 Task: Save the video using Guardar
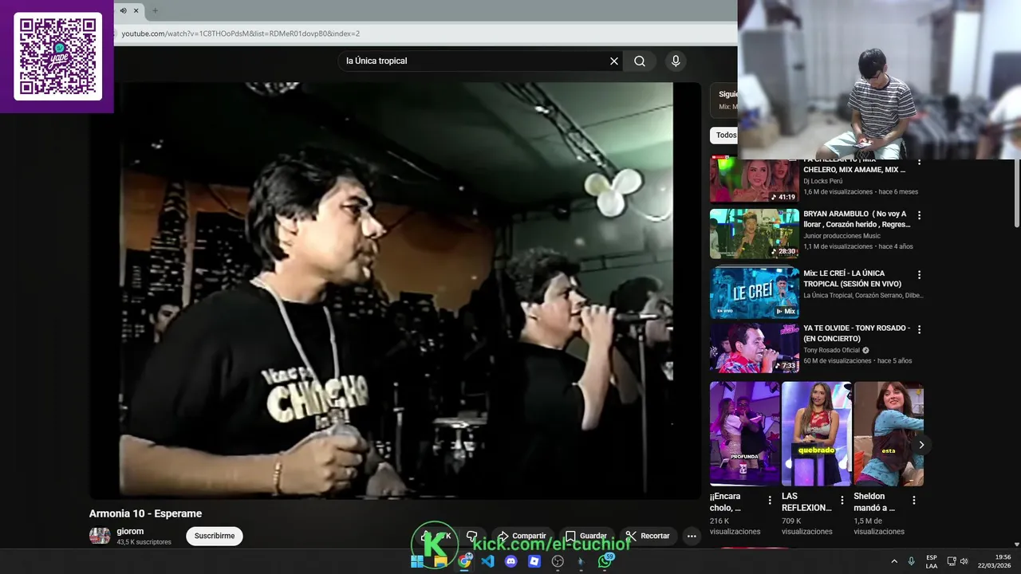[586, 536]
